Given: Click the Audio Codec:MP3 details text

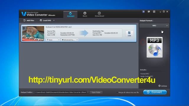Looking at the screenshot, I should click(x=146, y=77).
